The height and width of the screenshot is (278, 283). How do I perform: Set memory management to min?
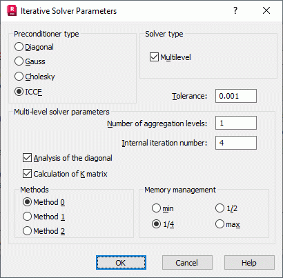tap(163, 208)
